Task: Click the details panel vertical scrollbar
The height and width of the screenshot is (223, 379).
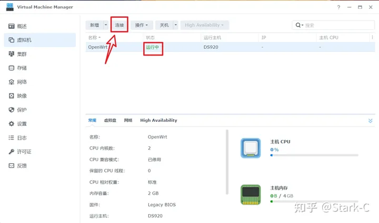Action: point(227,162)
